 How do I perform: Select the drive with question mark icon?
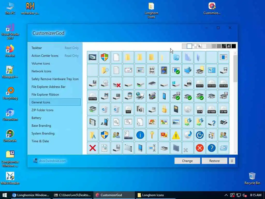click(x=212, y=122)
